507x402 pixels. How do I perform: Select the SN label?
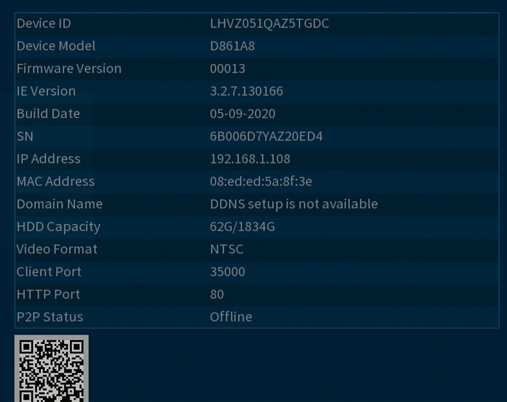(25, 136)
